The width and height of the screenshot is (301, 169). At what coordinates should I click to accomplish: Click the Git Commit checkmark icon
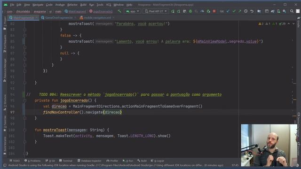pos(234,11)
